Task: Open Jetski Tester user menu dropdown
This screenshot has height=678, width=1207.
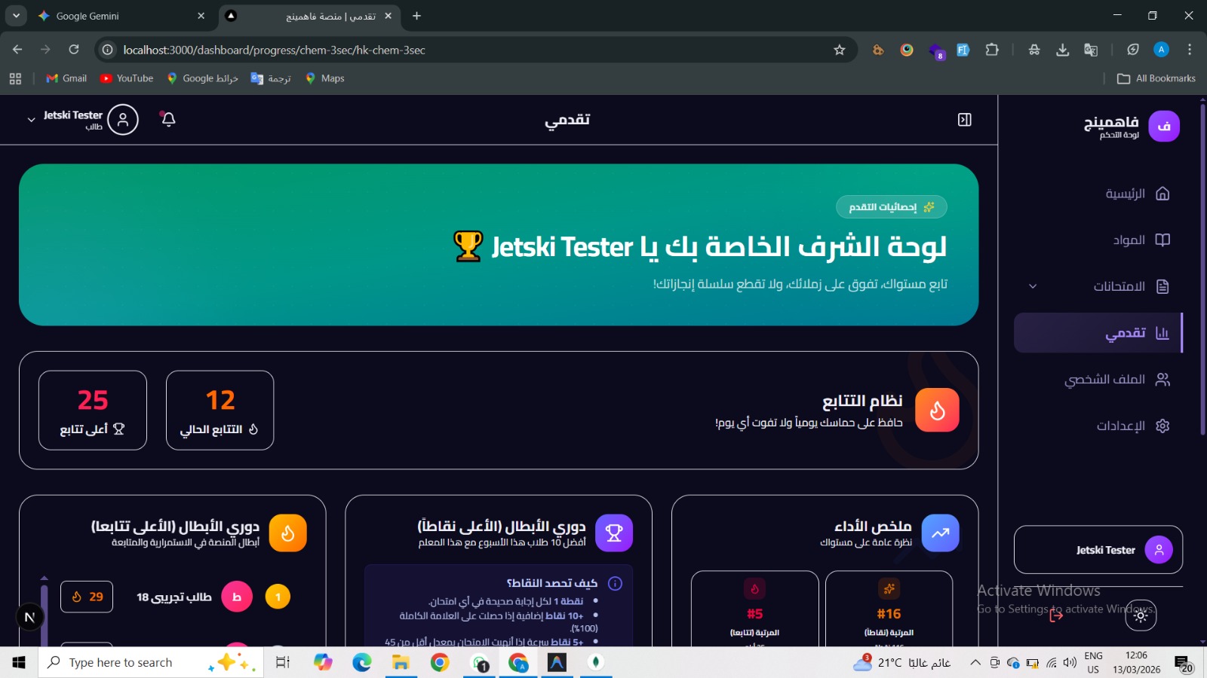Action: pyautogui.click(x=82, y=120)
